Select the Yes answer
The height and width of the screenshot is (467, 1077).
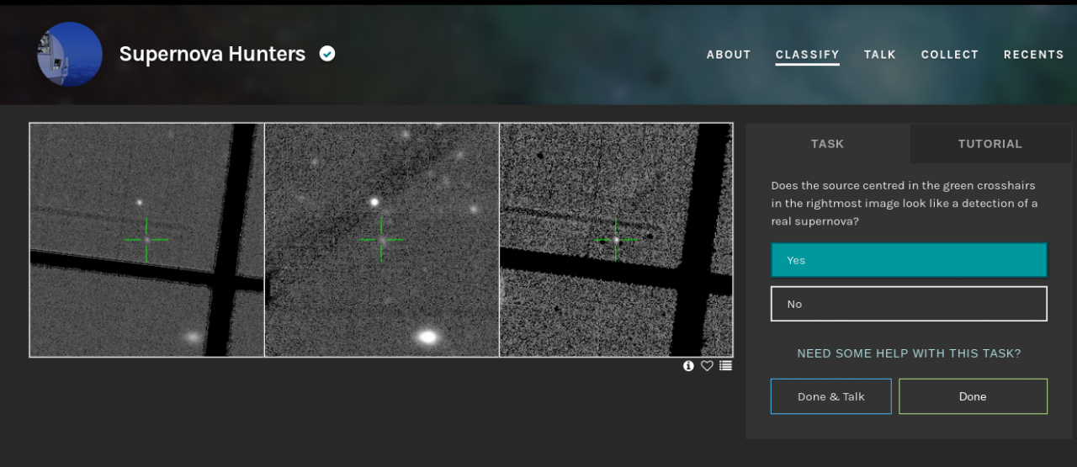point(909,260)
